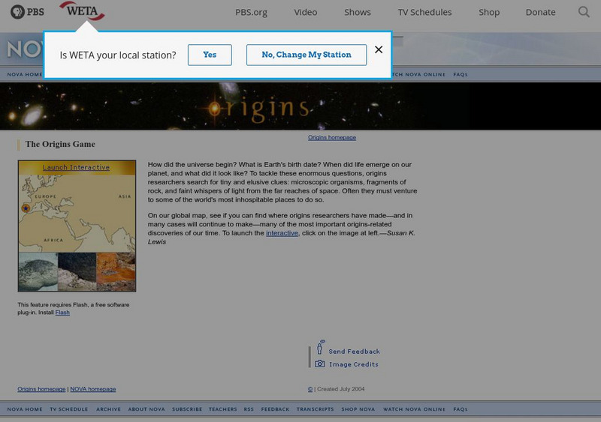
Task: Click the WETA station logo
Action: [82, 11]
